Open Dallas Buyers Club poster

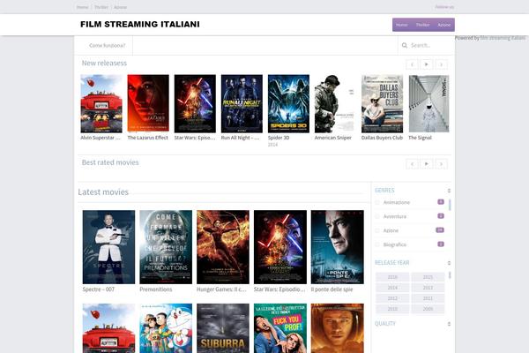383,104
